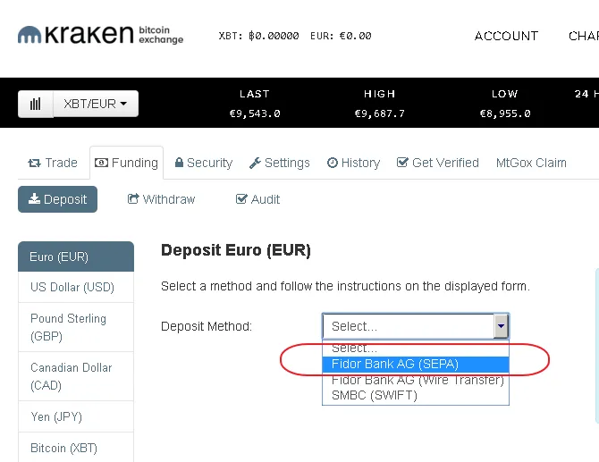Open the History tab
This screenshot has width=599, height=462.
353,163
